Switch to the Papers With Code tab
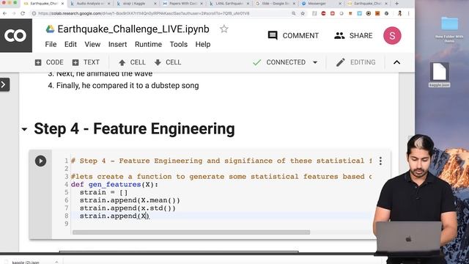 point(182,4)
